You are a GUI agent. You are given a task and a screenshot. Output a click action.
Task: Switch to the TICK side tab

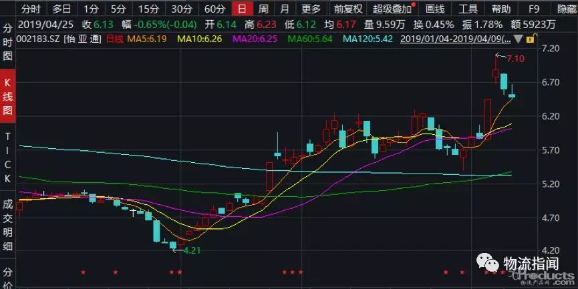8,158
